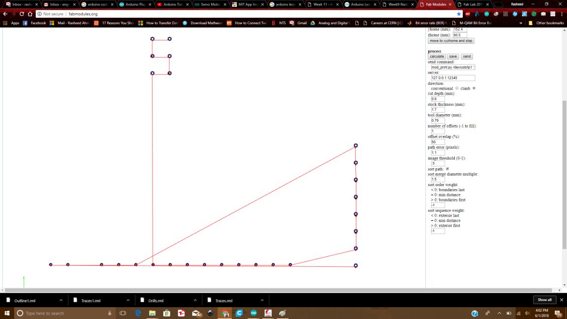Open the Windows Start menu
This screenshot has height=319, width=567.
pos(7,313)
